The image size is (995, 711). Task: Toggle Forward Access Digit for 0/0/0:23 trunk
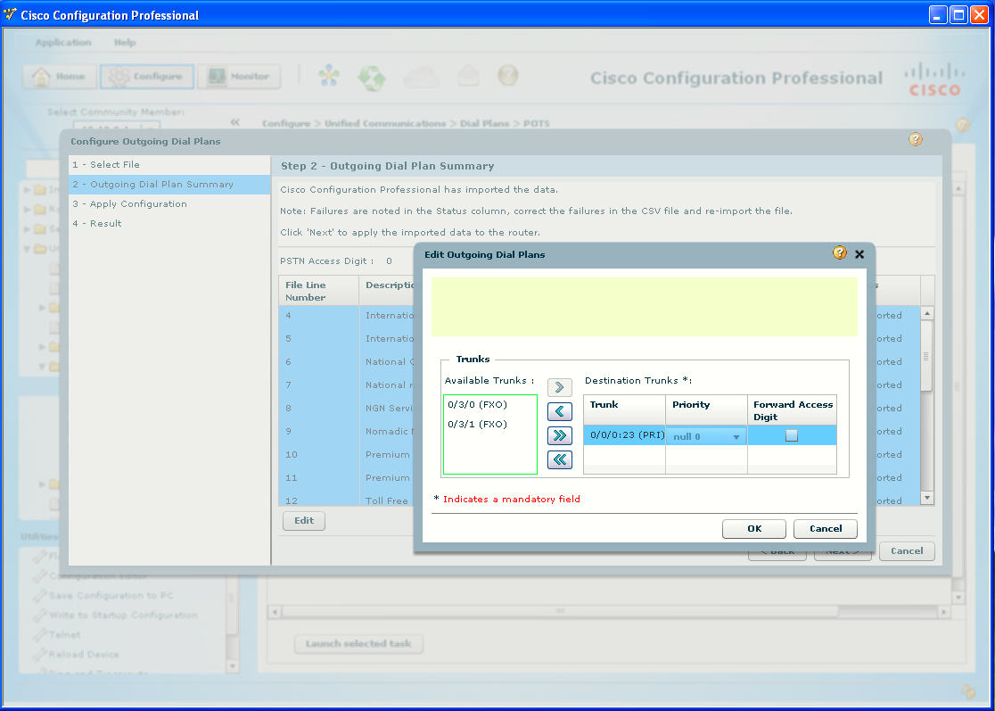(792, 435)
